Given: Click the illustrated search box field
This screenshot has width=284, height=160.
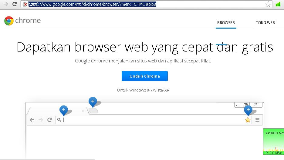Looking at the screenshot, I should tap(153, 120).
